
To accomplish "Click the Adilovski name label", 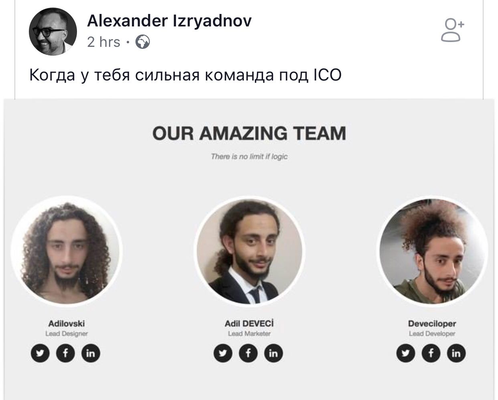I will (x=67, y=324).
